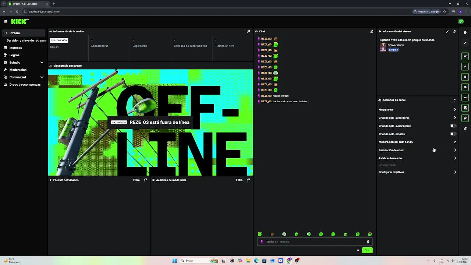The image size is (471, 265).
Task: Click the English language tag
Action: coord(393,50)
